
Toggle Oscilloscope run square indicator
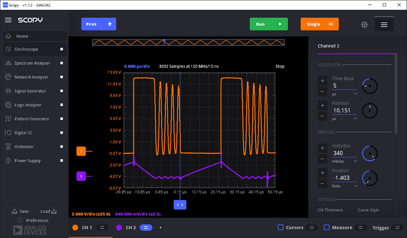(62, 49)
